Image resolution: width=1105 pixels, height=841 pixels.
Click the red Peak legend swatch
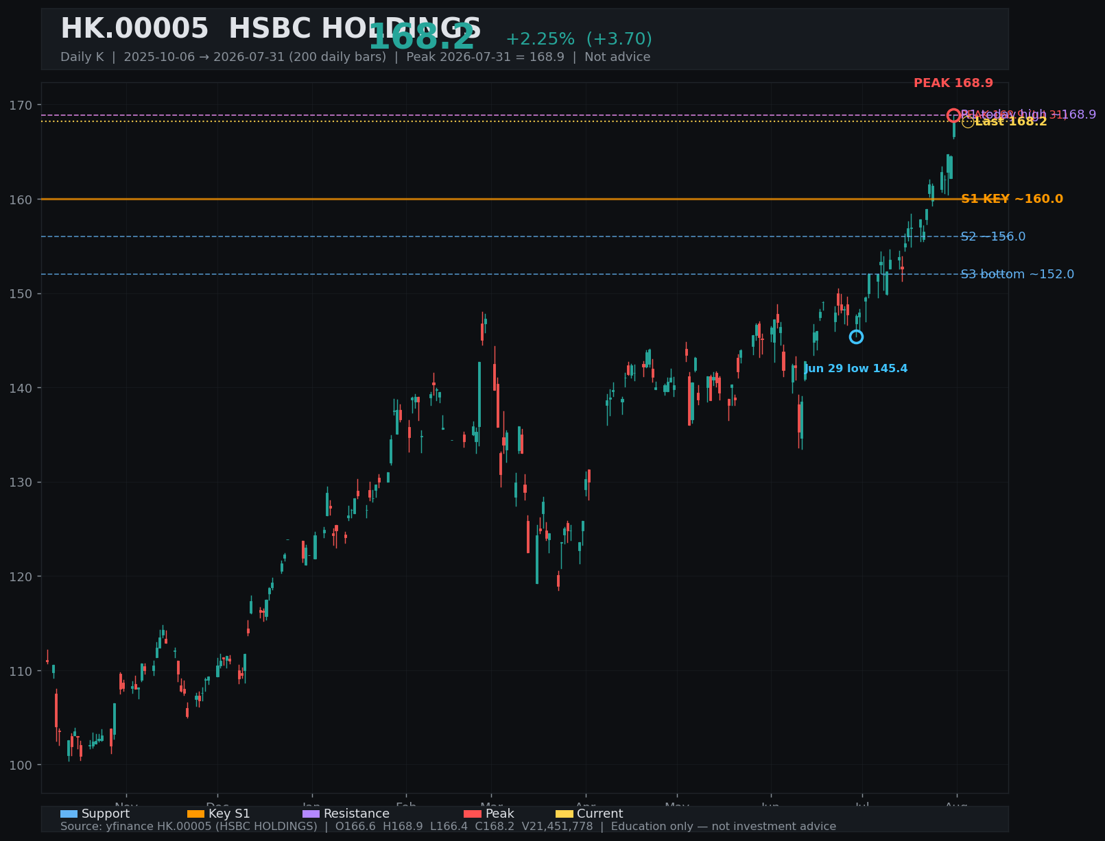[x=473, y=814]
